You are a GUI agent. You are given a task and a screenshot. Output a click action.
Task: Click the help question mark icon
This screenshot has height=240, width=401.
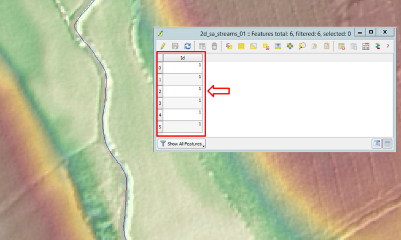(x=388, y=46)
